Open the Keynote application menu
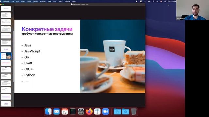 7,1
